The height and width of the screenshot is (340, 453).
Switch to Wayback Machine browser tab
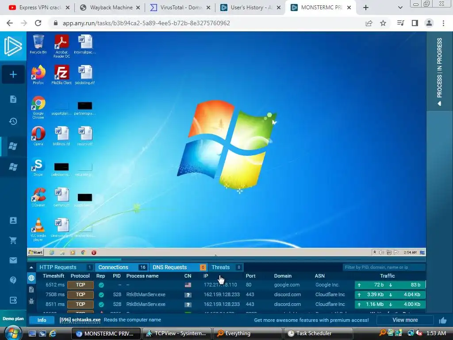click(x=110, y=8)
